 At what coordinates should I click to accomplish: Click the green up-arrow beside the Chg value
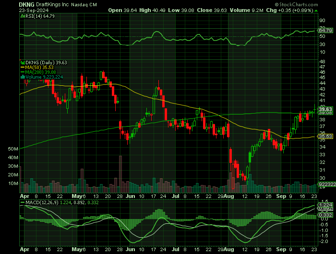316,11
